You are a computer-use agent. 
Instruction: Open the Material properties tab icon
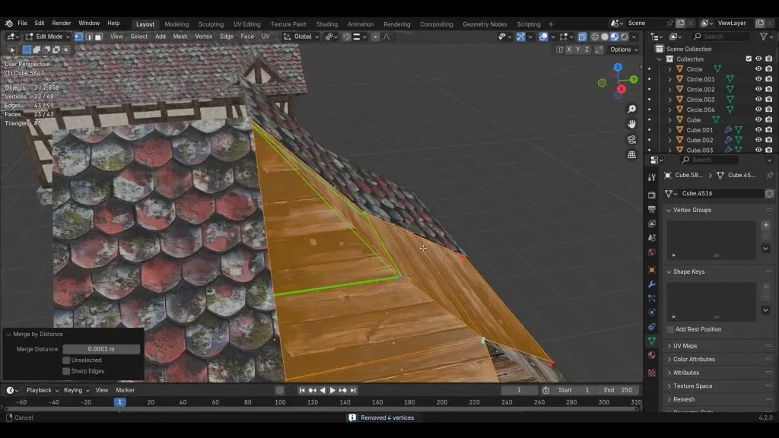click(x=652, y=355)
